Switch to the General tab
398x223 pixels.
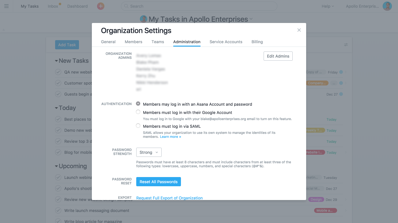[x=108, y=42]
